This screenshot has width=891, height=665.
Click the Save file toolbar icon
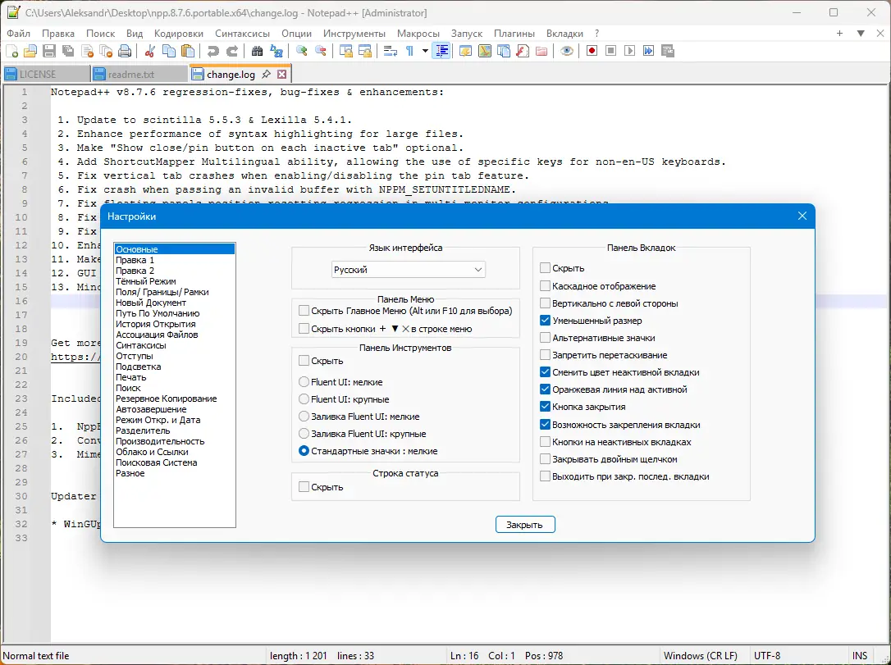pos(49,51)
